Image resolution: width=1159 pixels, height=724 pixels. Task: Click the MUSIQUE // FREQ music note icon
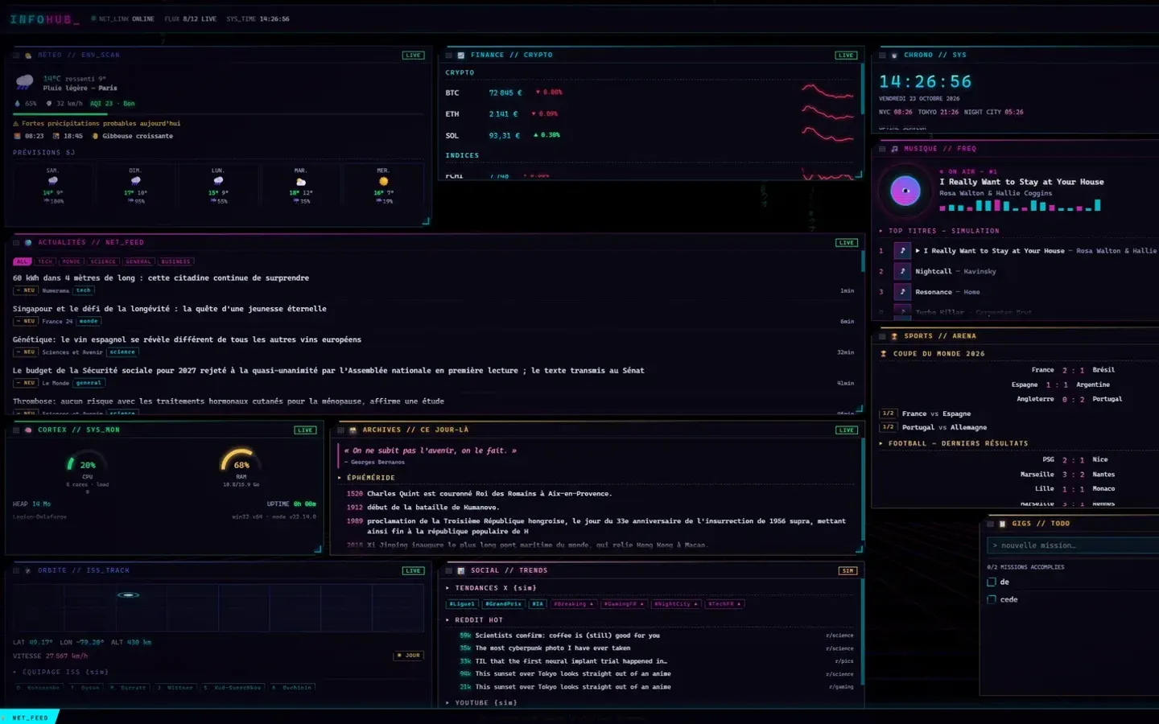click(x=894, y=149)
